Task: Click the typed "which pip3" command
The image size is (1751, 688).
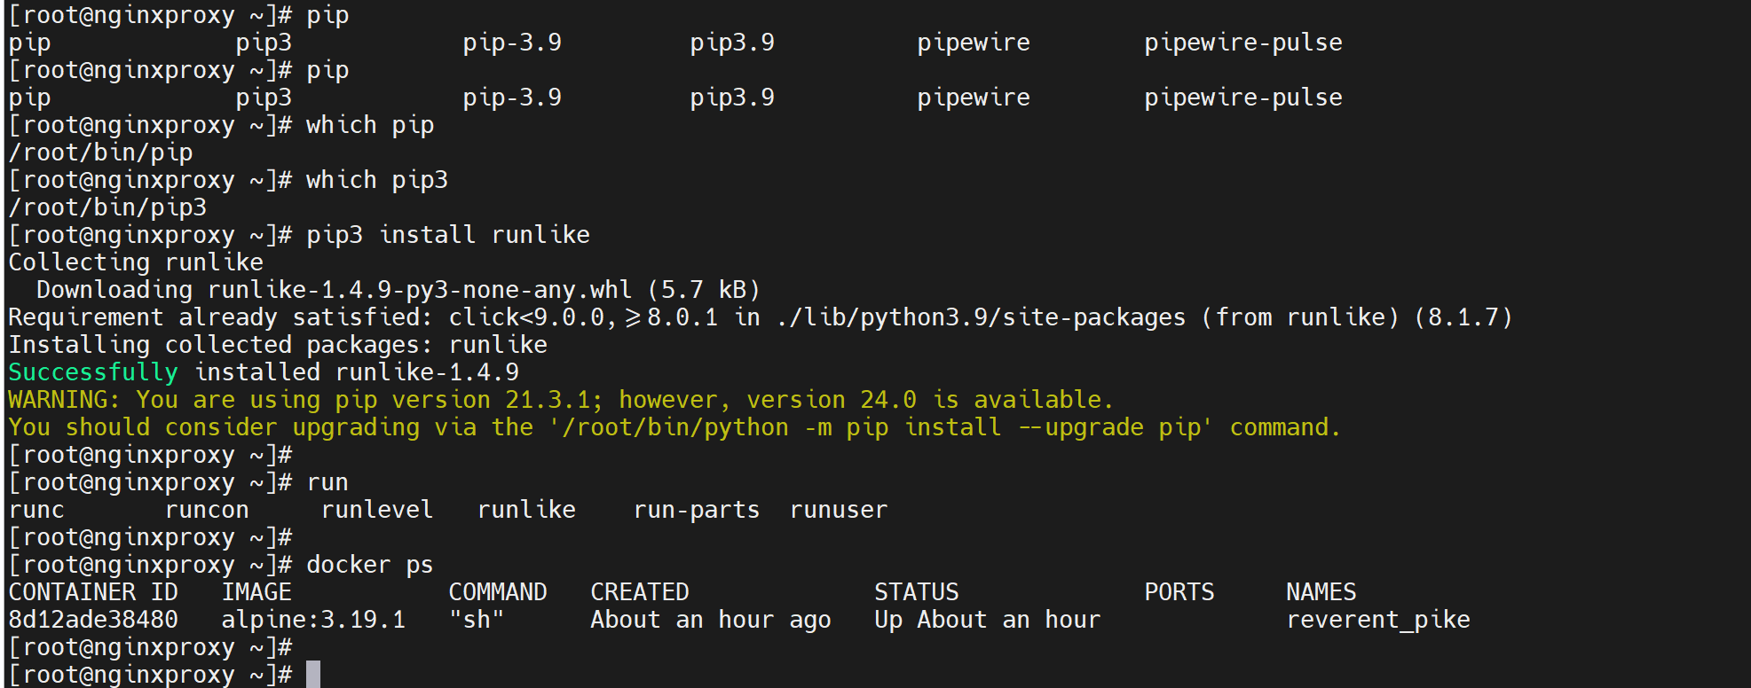Action: (x=376, y=180)
